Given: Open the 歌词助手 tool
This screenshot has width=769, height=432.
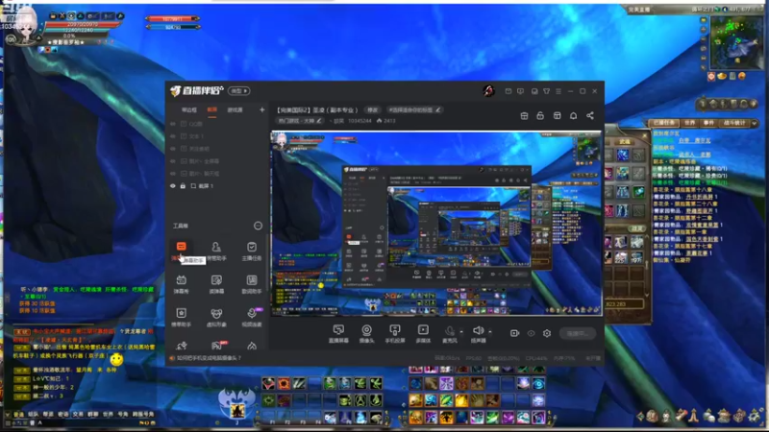Looking at the screenshot, I should [x=252, y=283].
